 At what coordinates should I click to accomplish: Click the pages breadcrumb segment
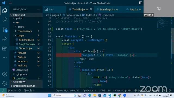click(x=55, y=15)
